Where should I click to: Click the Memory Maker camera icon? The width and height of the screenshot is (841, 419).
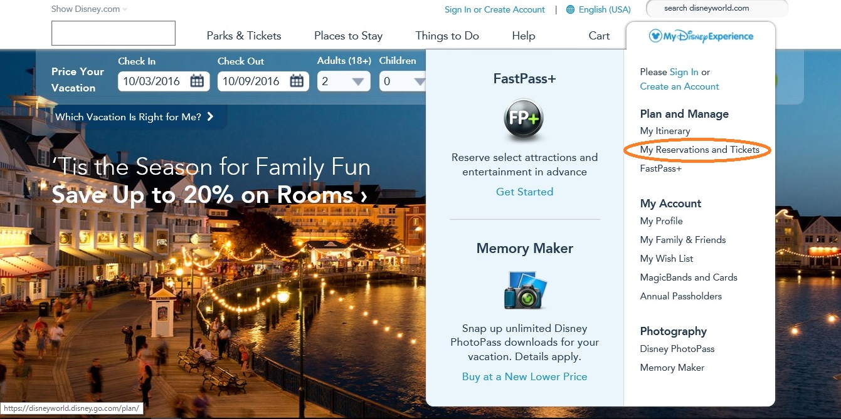click(525, 290)
